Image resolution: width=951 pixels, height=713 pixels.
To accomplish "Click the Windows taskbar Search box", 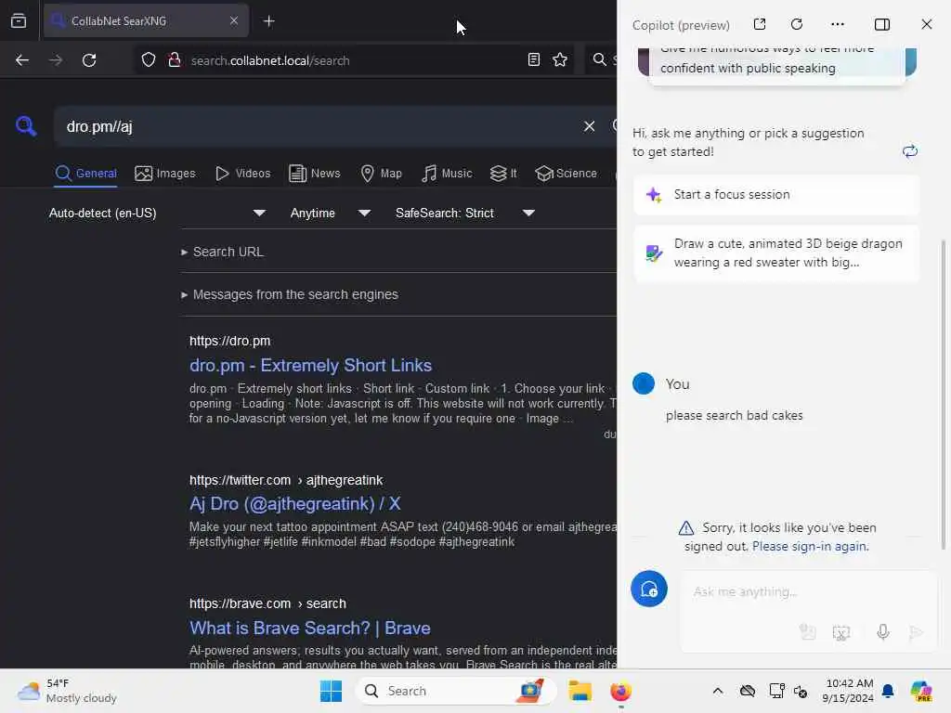I will click(x=456, y=691).
